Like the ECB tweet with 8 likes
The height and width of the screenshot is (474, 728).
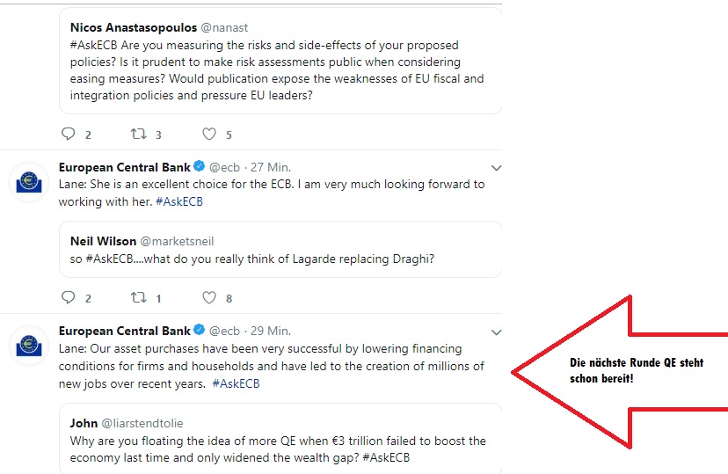209,298
